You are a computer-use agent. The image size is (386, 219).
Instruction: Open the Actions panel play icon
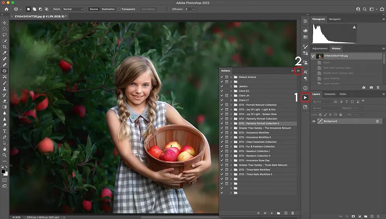coord(305,97)
